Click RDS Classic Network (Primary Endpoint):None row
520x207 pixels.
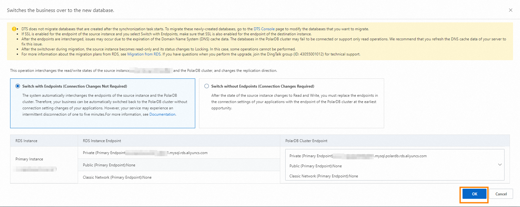click(x=179, y=177)
